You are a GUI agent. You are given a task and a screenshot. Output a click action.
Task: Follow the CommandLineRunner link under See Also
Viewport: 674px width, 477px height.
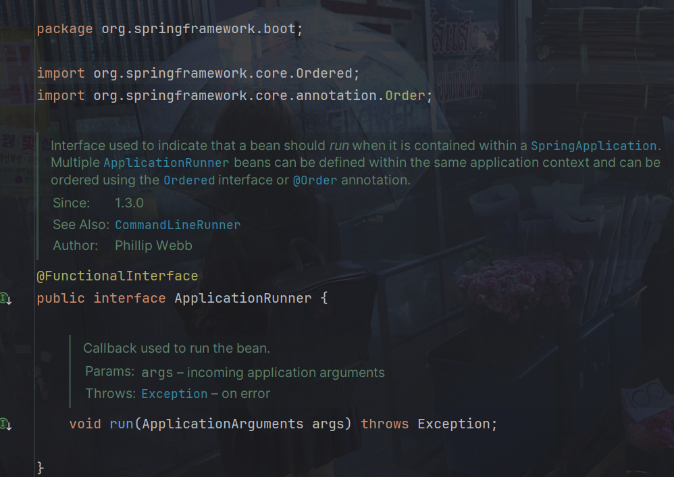click(x=178, y=225)
